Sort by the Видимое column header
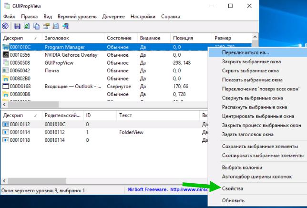The height and width of the screenshot is (208, 307). pyautogui.click(x=153, y=38)
